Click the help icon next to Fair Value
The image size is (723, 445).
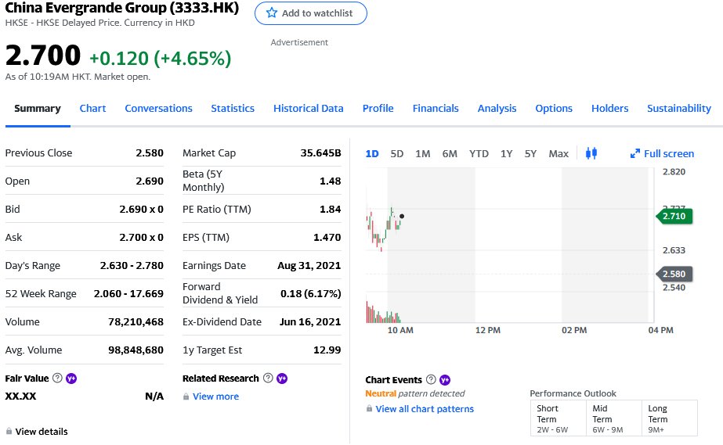coord(57,379)
